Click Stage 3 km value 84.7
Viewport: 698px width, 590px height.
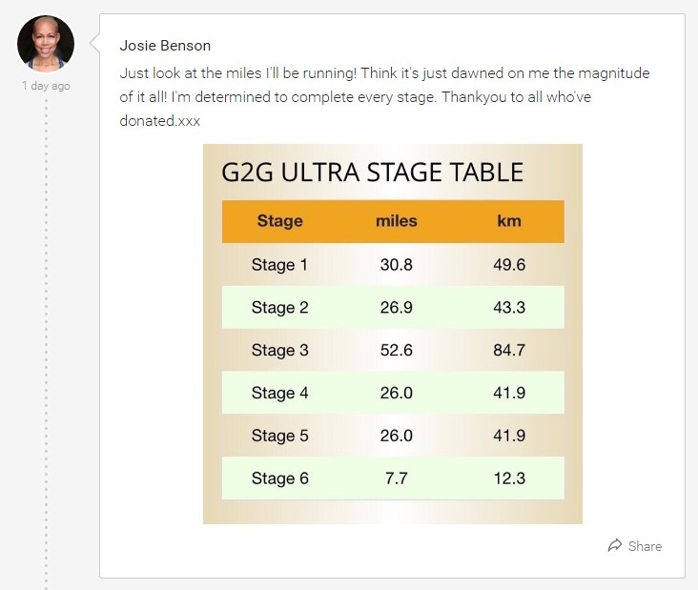point(509,350)
